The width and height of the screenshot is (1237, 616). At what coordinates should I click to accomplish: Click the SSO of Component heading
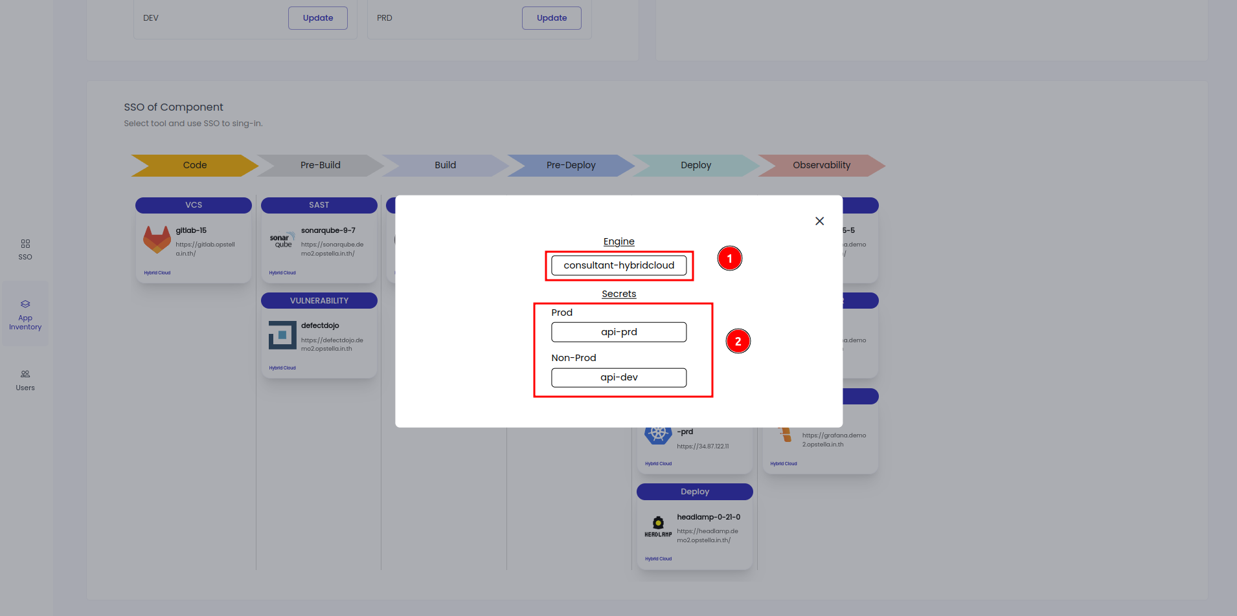click(x=174, y=107)
